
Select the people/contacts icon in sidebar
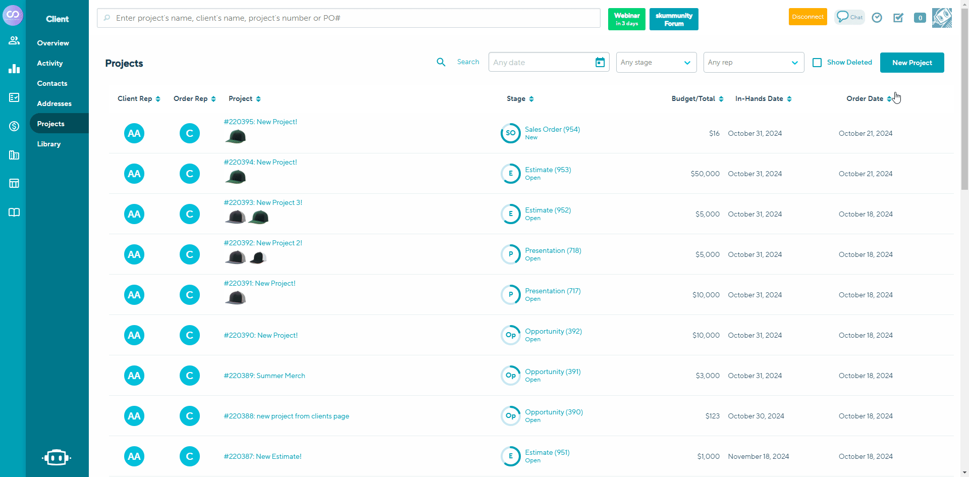tap(14, 40)
